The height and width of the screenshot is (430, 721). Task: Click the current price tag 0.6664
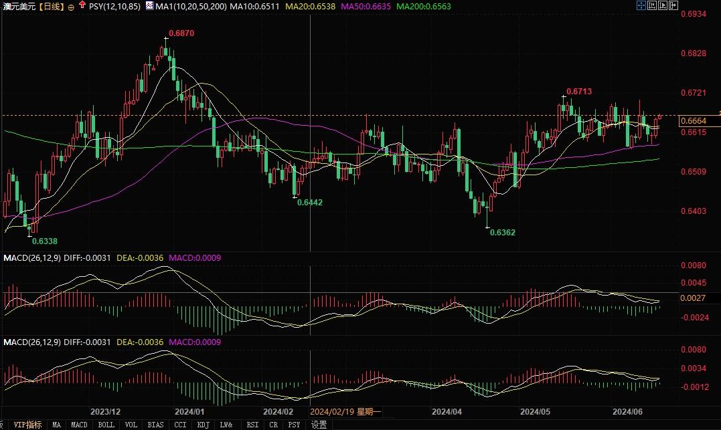coord(693,121)
